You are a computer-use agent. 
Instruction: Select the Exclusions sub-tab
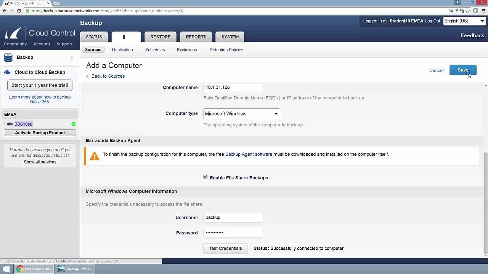187,50
